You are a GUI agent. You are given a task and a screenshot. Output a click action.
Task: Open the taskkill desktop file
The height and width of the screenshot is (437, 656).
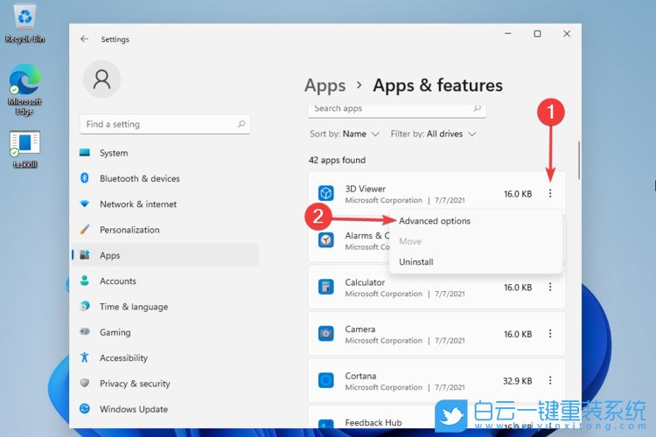click(x=24, y=149)
